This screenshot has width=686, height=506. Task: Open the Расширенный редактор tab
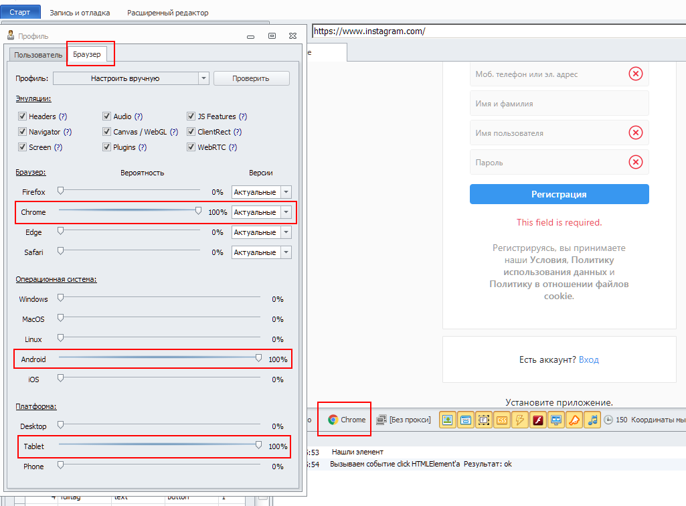pyautogui.click(x=167, y=13)
